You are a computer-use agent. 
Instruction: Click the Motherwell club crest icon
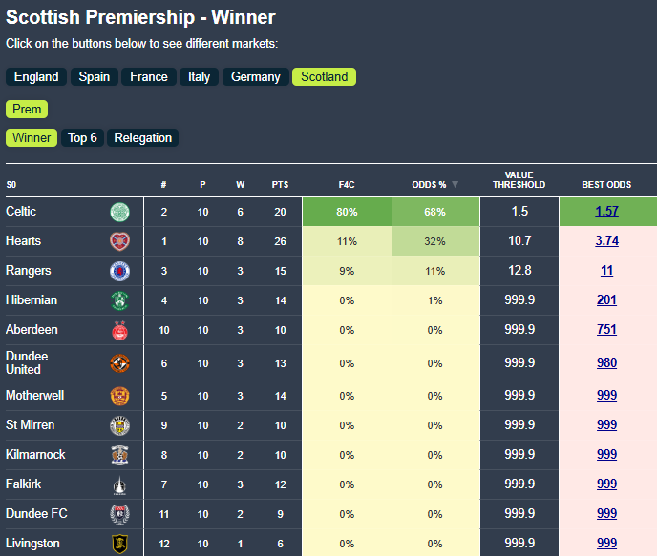(119, 396)
